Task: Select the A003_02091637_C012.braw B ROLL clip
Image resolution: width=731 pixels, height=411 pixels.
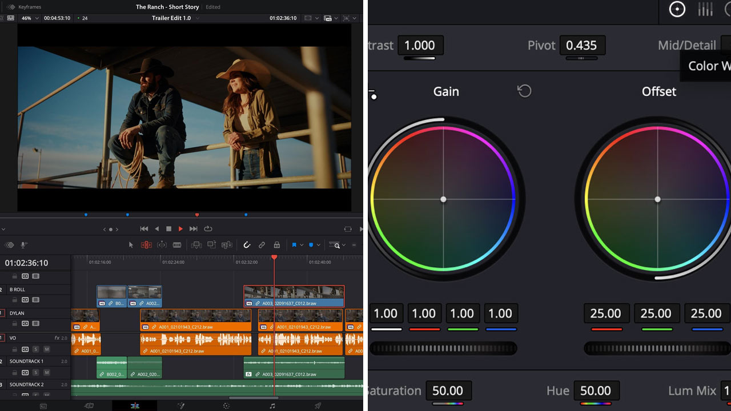Action: 294,296
